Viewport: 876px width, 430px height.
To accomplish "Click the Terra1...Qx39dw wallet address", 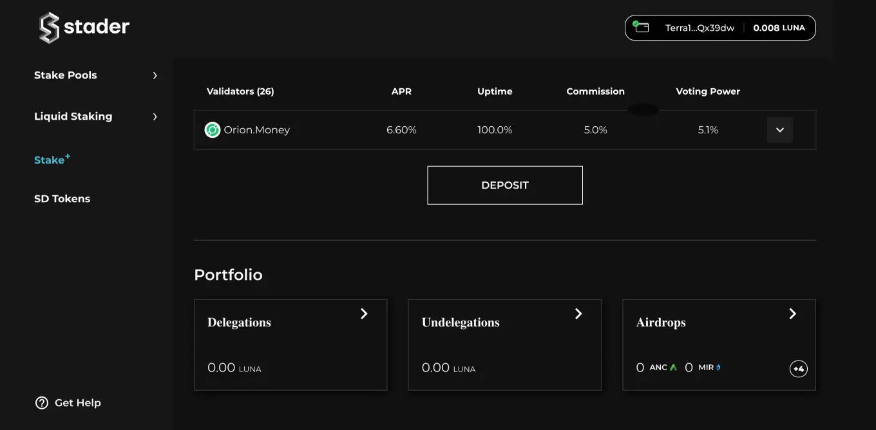I will (x=700, y=28).
